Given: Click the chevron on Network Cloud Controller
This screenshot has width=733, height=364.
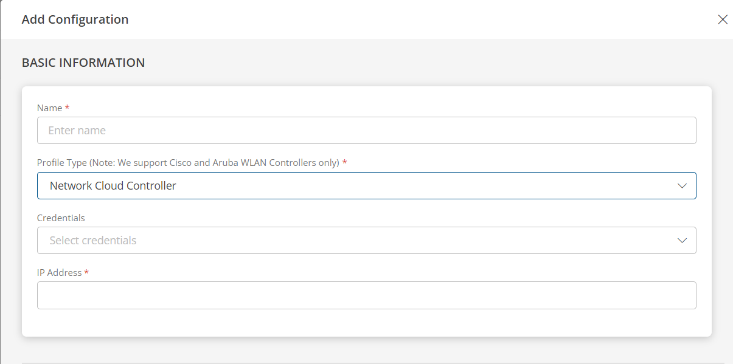Looking at the screenshot, I should click(682, 185).
